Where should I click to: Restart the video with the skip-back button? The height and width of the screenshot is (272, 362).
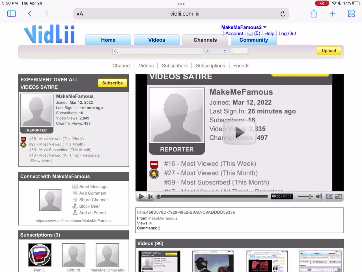coord(151,196)
